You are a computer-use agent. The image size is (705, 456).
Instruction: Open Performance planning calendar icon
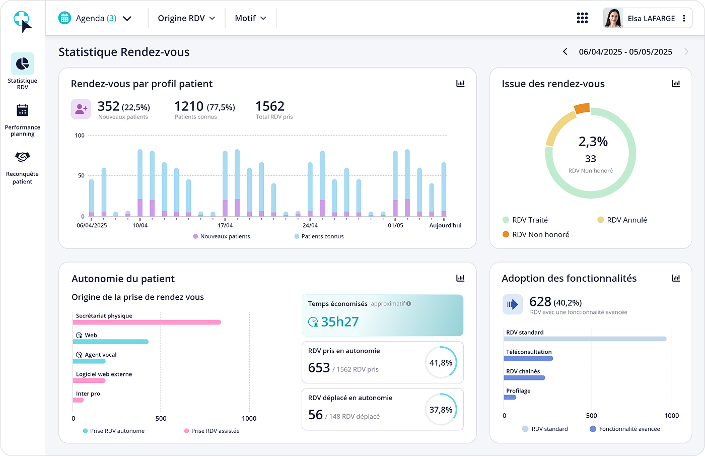click(22, 110)
